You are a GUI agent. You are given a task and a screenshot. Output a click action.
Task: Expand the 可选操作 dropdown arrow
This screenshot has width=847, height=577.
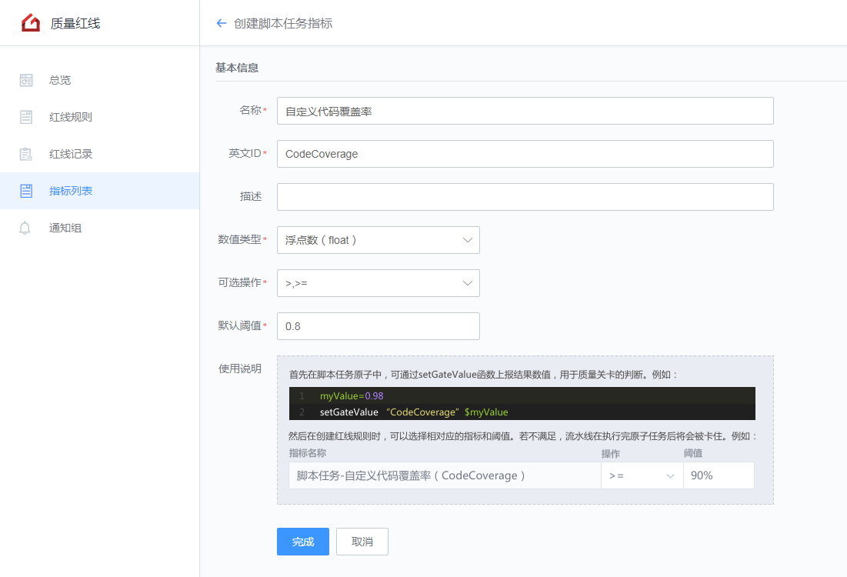[467, 283]
